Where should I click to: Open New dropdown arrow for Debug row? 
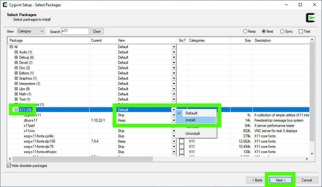pos(174,57)
